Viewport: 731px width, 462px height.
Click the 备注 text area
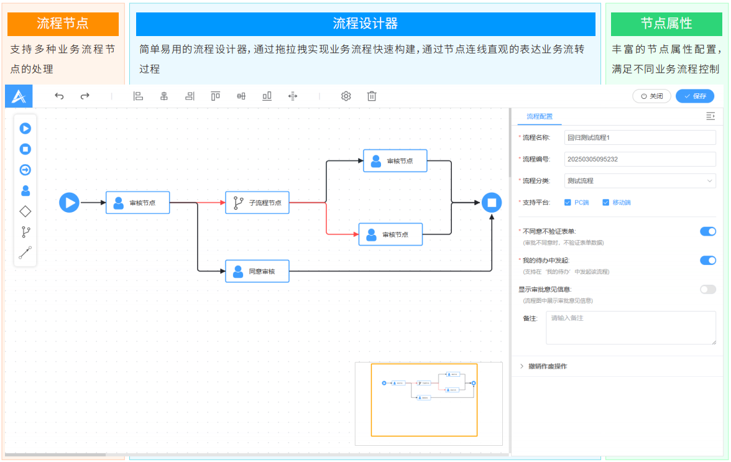point(630,328)
